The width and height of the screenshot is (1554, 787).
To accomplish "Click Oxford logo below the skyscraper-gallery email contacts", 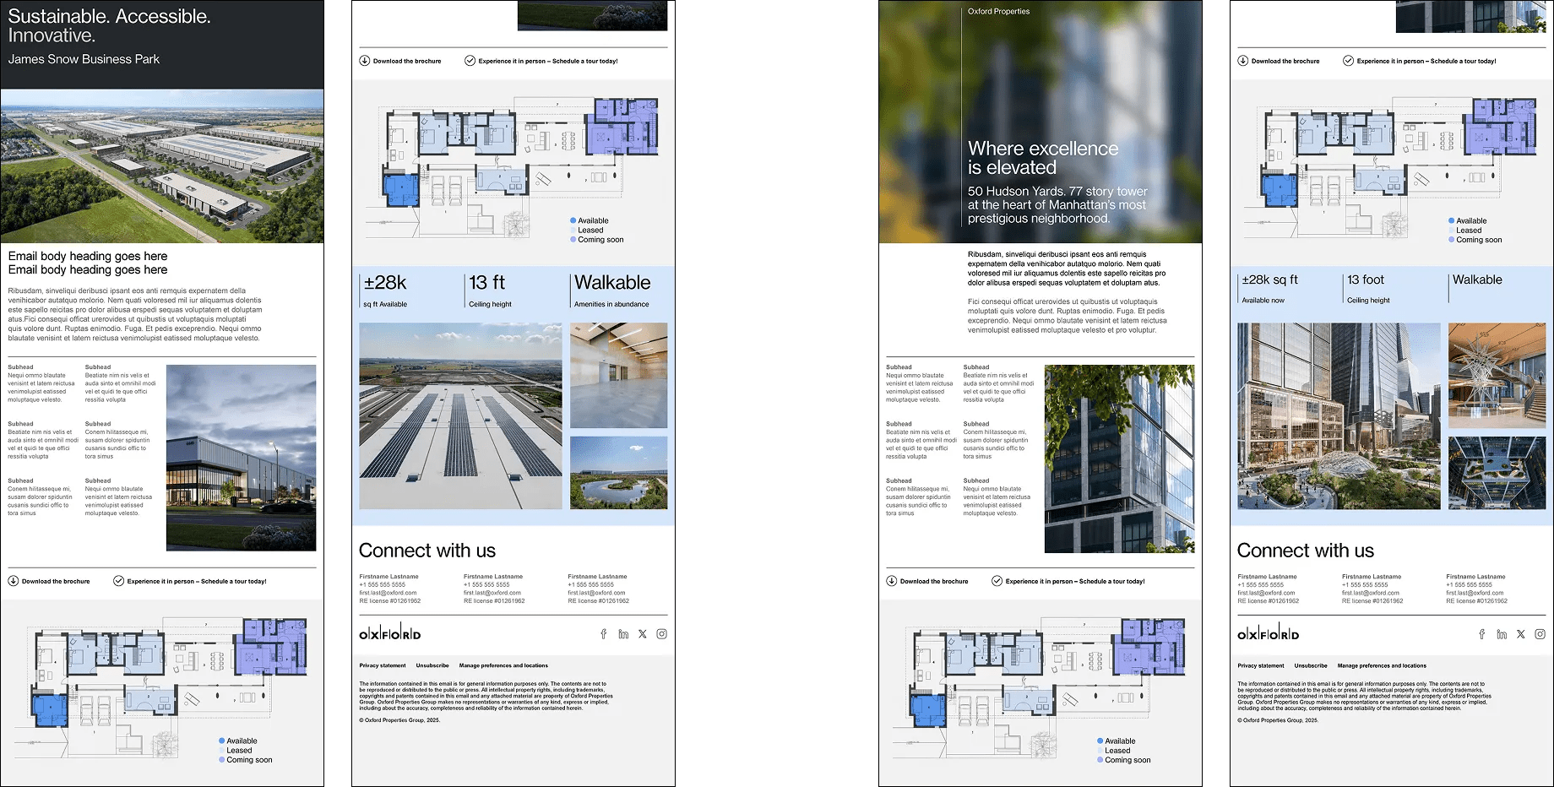I will pos(1268,634).
